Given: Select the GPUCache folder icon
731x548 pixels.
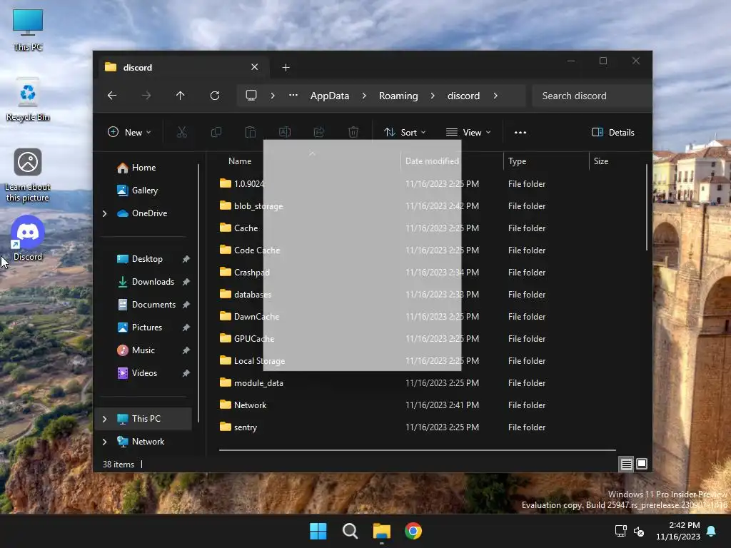Looking at the screenshot, I should coord(226,338).
